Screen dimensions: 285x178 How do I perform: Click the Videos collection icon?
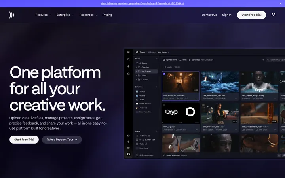(x=137, y=91)
